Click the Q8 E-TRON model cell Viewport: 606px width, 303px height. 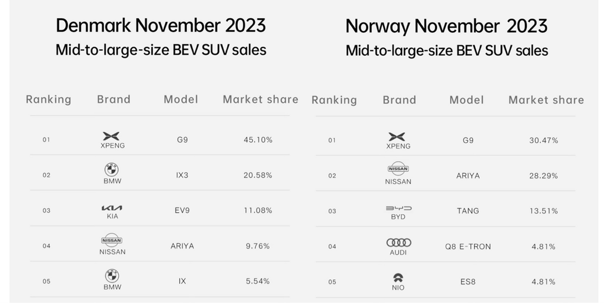tap(468, 246)
